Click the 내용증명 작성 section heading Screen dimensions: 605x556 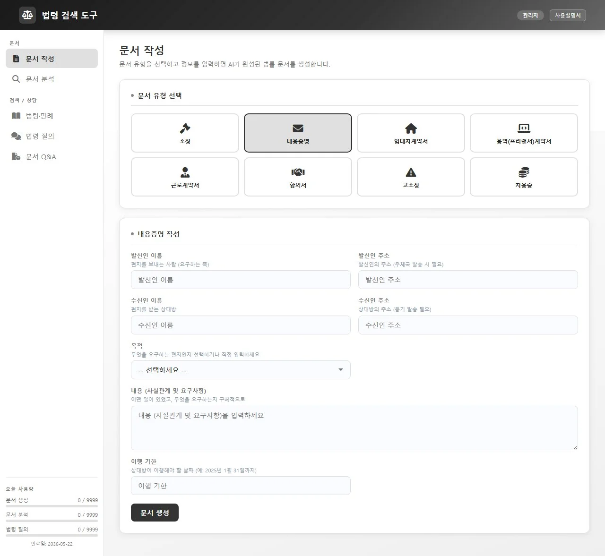click(158, 234)
